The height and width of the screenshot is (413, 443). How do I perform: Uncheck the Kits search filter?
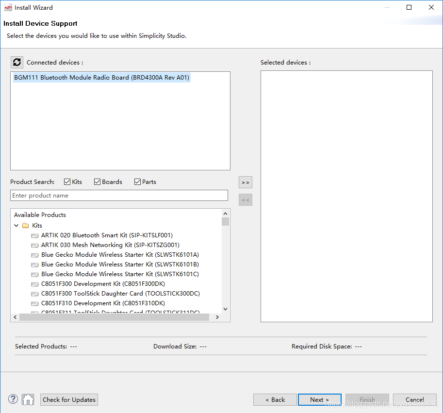tap(67, 182)
